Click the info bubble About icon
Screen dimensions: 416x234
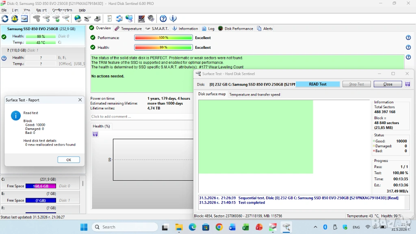173,19
